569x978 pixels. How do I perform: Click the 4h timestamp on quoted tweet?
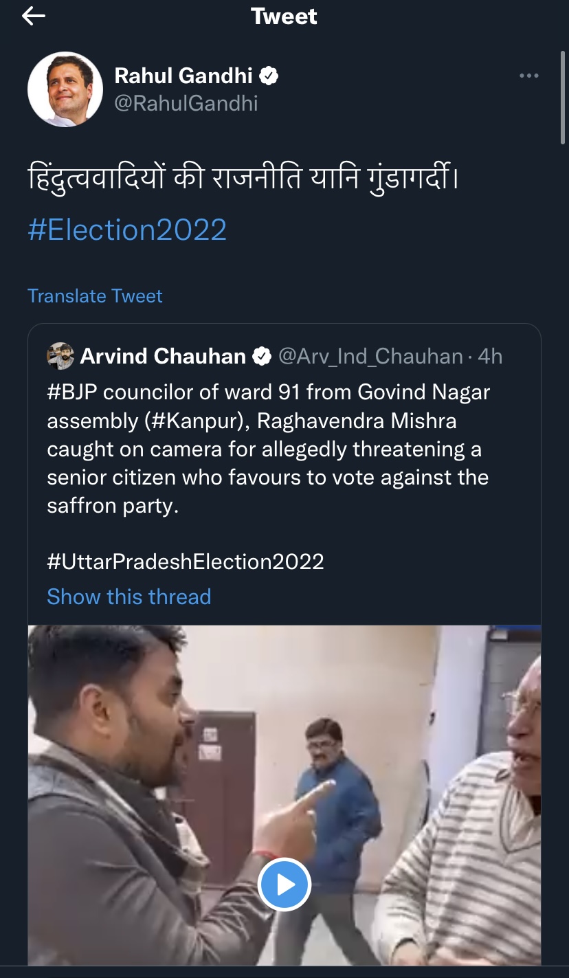click(x=490, y=356)
